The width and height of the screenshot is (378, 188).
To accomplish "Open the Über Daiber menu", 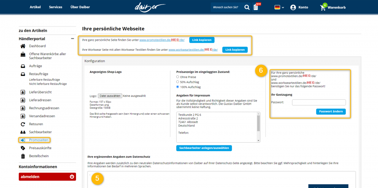I will tap(80, 7).
